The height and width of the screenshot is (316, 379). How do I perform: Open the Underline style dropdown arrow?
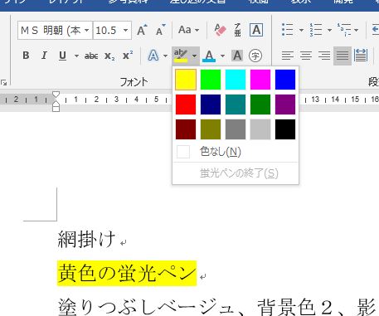click(x=76, y=56)
